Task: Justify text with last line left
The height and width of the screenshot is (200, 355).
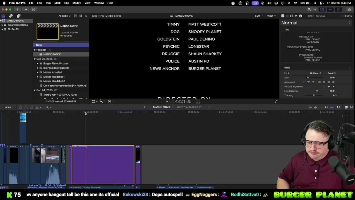Action: [x=319, y=82]
